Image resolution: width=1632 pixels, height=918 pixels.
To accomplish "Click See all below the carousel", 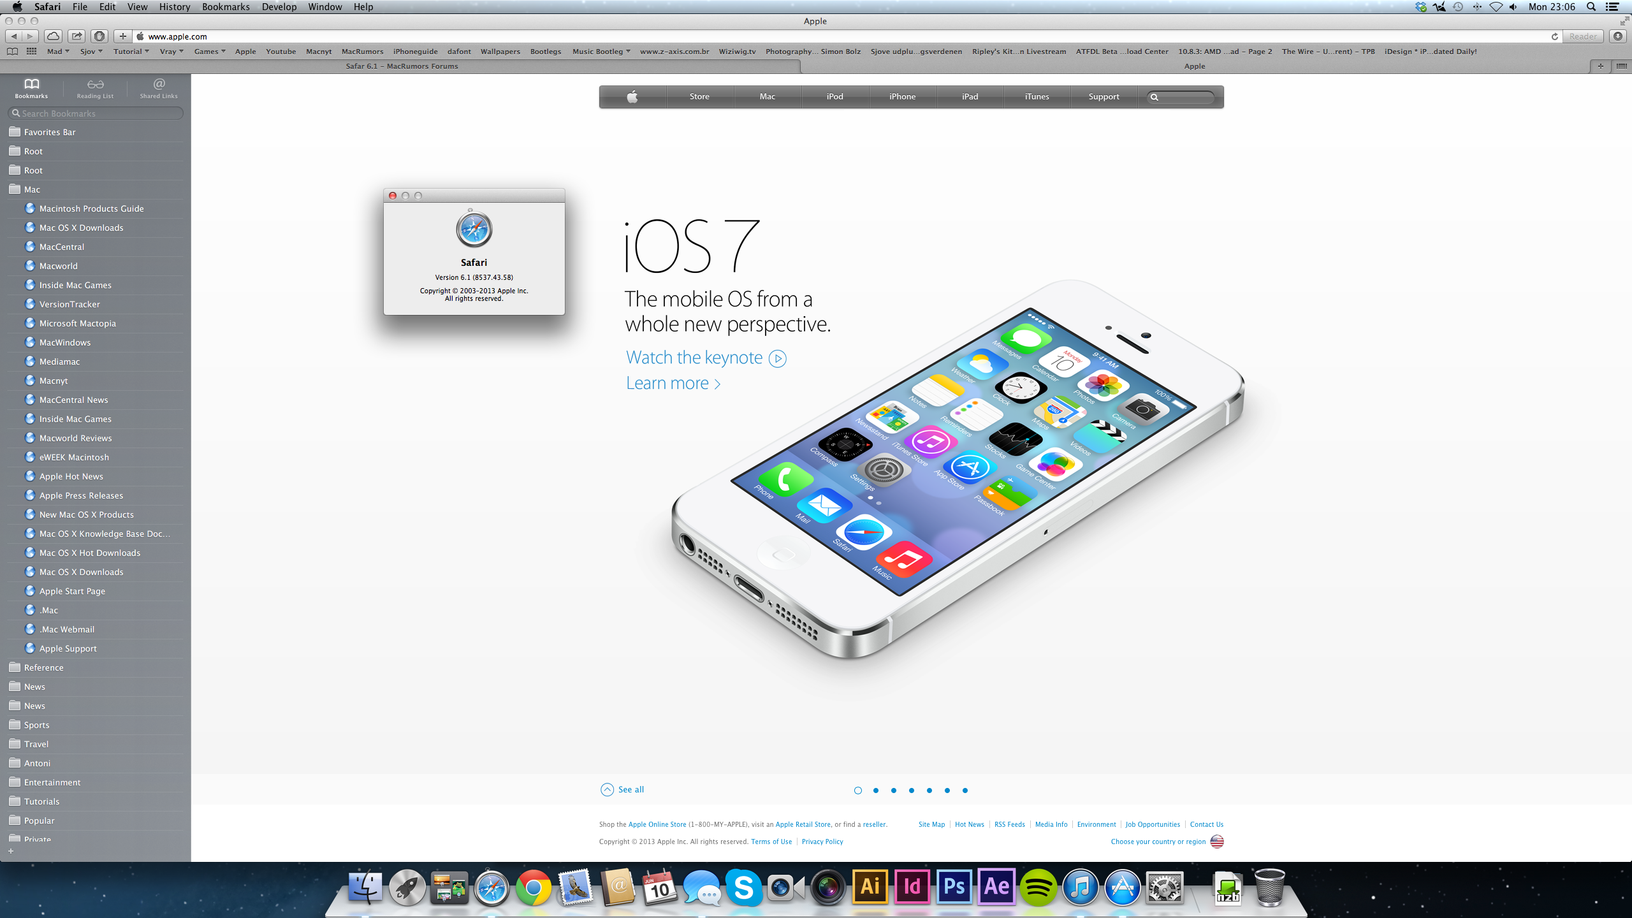I will pyautogui.click(x=622, y=790).
